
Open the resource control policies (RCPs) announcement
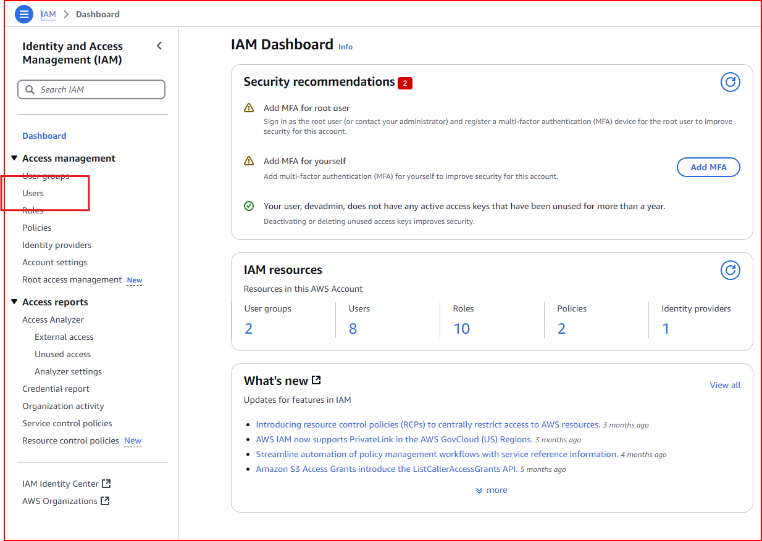tap(428, 424)
